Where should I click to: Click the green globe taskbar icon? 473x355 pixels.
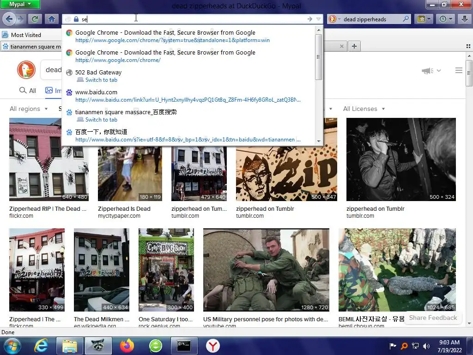coord(156,346)
